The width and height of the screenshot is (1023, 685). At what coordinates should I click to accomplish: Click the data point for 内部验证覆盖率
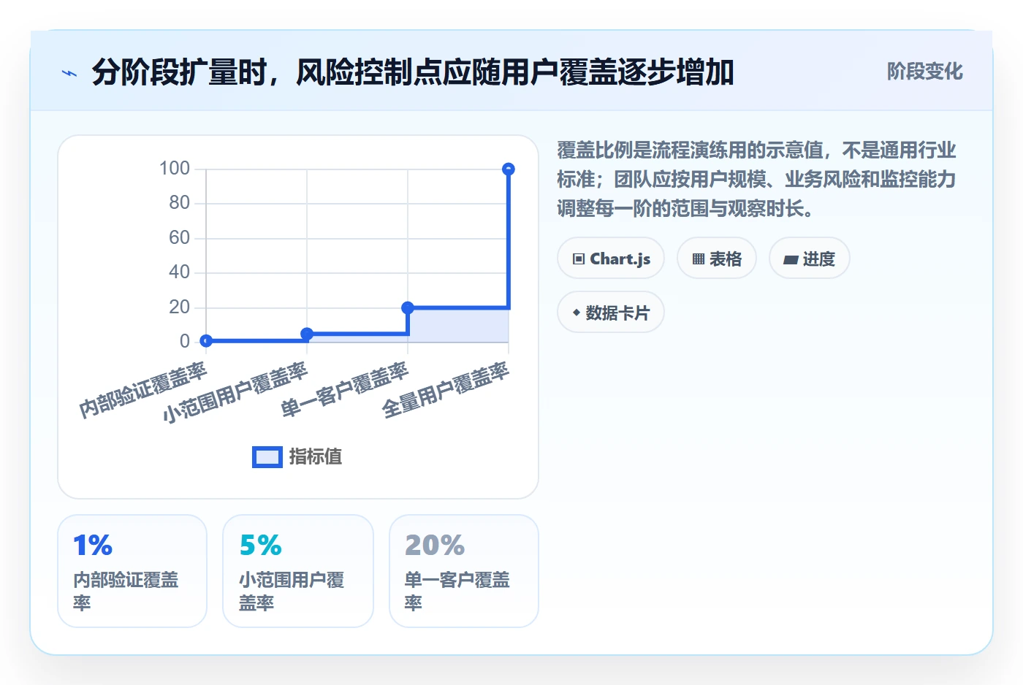click(x=206, y=340)
